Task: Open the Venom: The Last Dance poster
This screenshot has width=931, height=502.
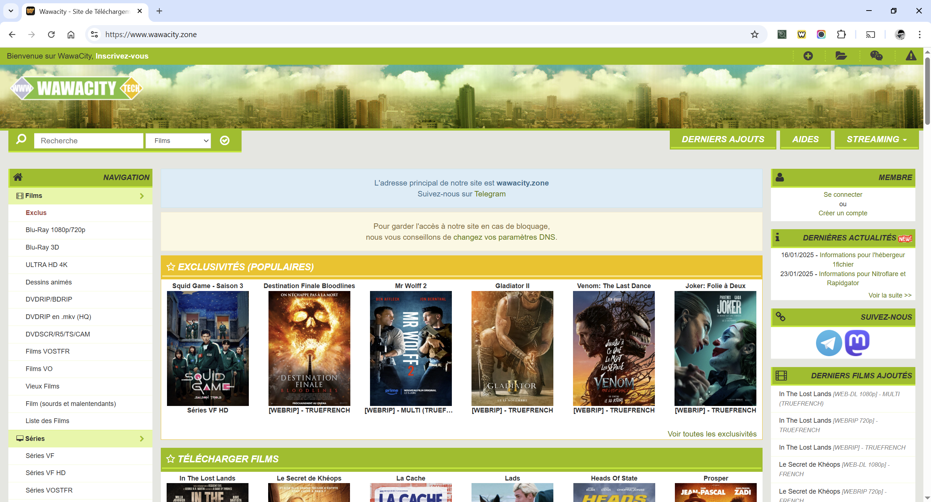Action: pyautogui.click(x=614, y=348)
